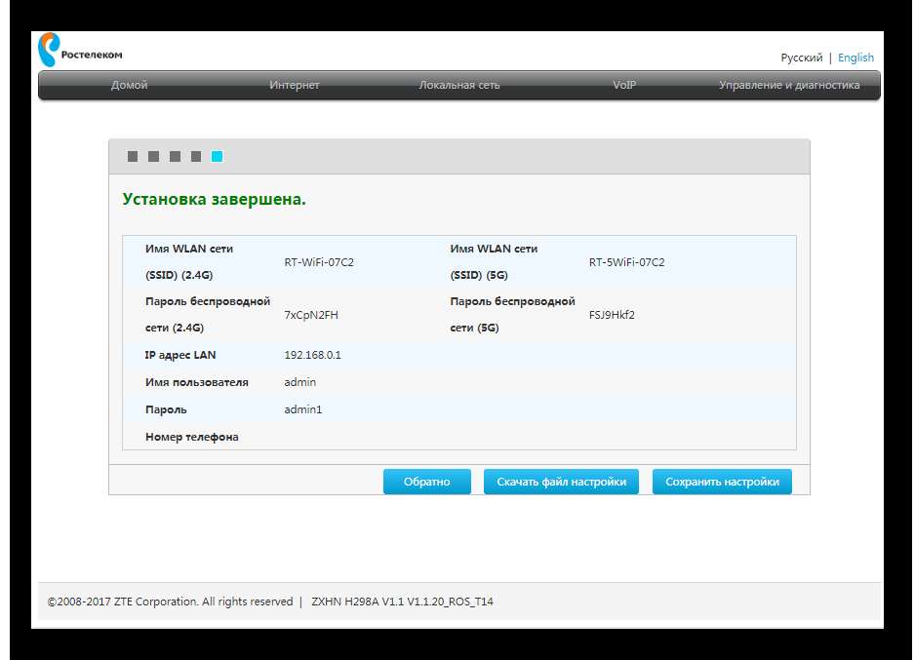Click the IP адрес LAN label
This screenshot has height=660, width=915.
(180, 355)
